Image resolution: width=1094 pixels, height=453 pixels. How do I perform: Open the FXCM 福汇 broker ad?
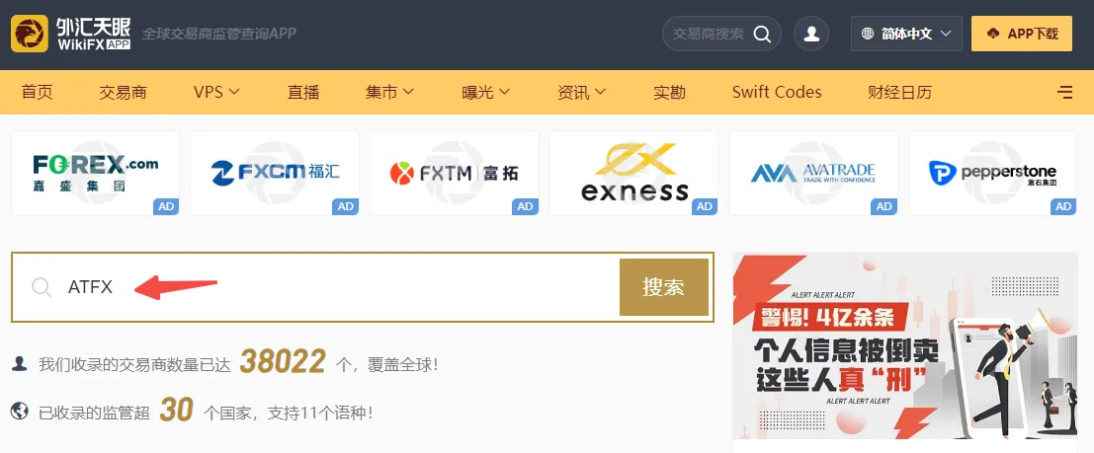pyautogui.click(x=275, y=173)
